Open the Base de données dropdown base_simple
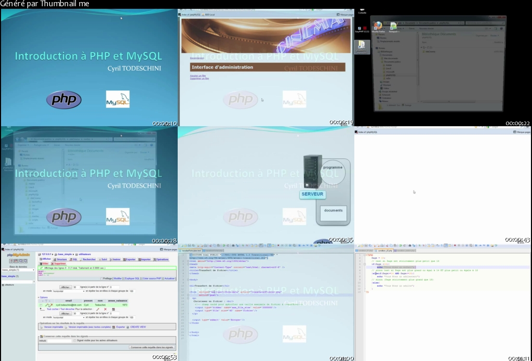Image resolution: width=532 pixels, height=361 pixels. (x=18, y=270)
